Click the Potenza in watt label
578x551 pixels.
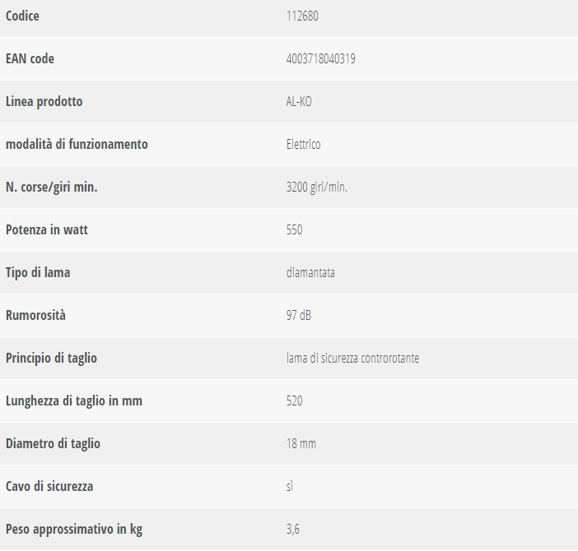(47, 230)
